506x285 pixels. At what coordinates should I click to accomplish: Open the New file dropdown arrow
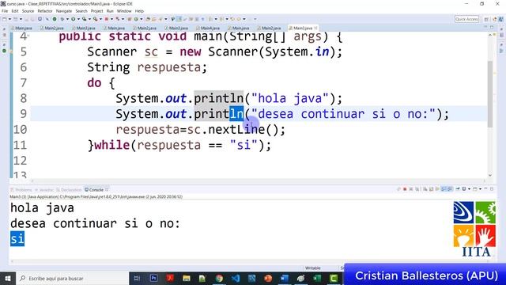pos(9,19)
